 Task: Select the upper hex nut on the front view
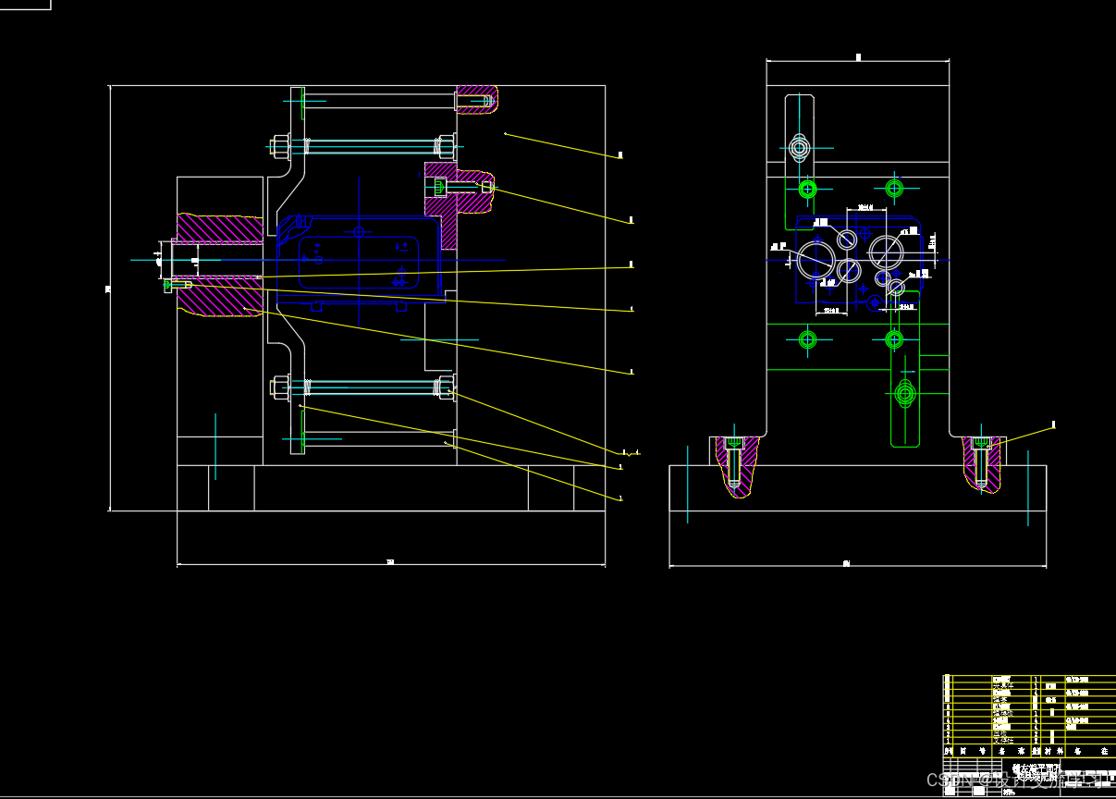coord(280,146)
